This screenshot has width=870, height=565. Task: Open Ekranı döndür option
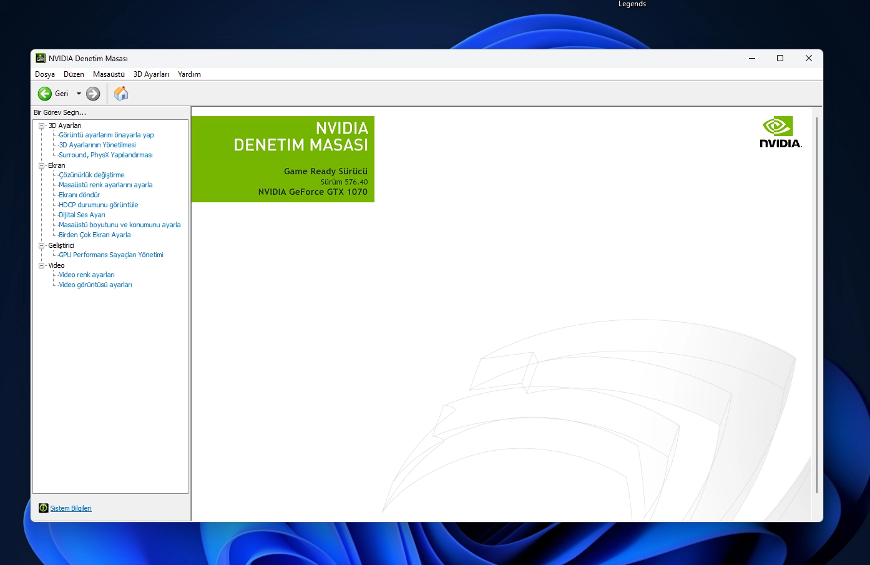(79, 195)
